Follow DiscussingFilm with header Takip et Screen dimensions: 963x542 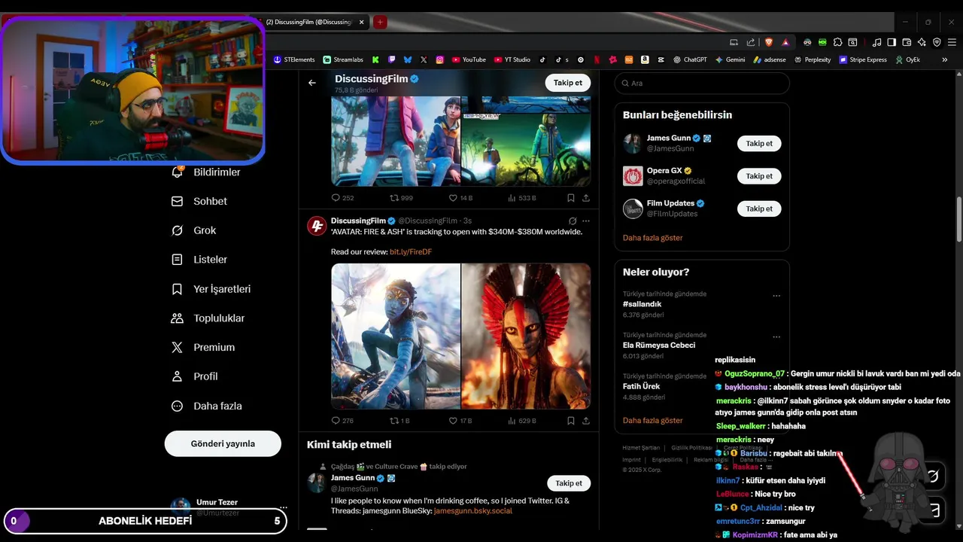tap(568, 83)
